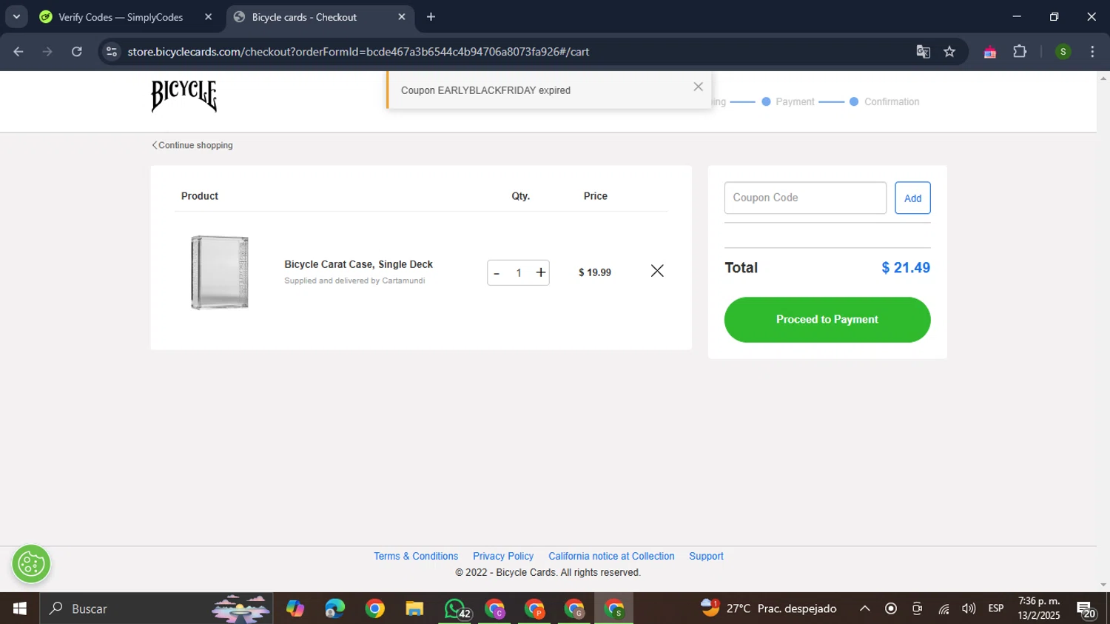Click the $ 21.49 total amount
The image size is (1110, 624).
tap(906, 268)
